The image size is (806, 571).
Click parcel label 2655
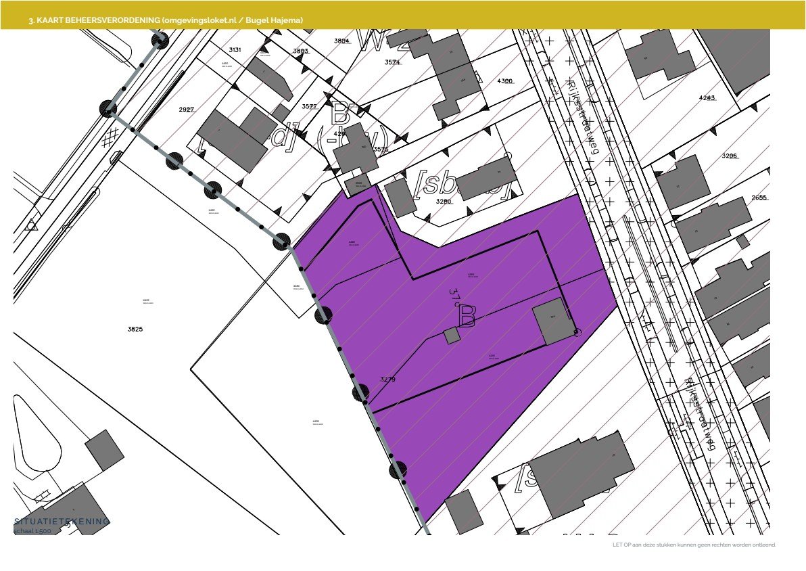[759, 198]
